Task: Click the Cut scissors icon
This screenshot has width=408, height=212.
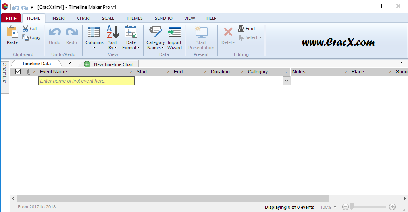Action: [25, 29]
